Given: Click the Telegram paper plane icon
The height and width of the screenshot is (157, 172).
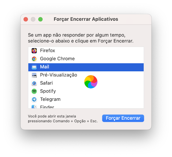Looking at the screenshot, I should pos(34,99).
